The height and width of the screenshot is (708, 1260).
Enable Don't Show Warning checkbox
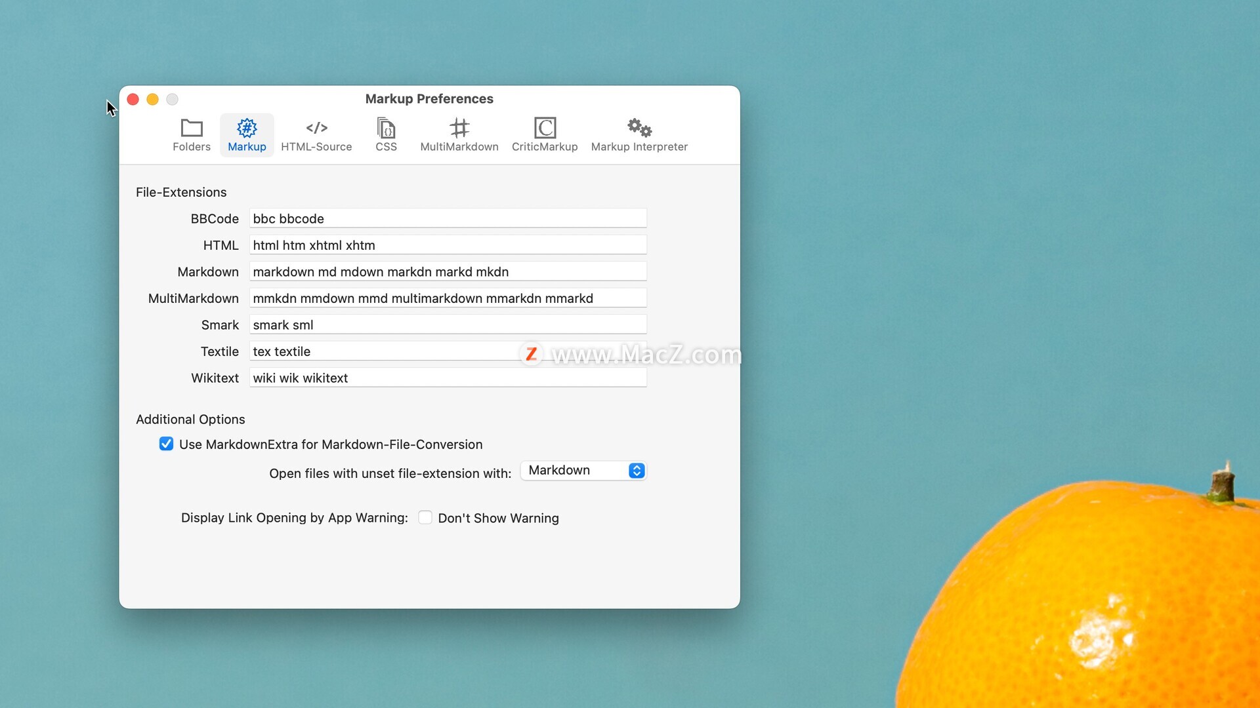425,517
